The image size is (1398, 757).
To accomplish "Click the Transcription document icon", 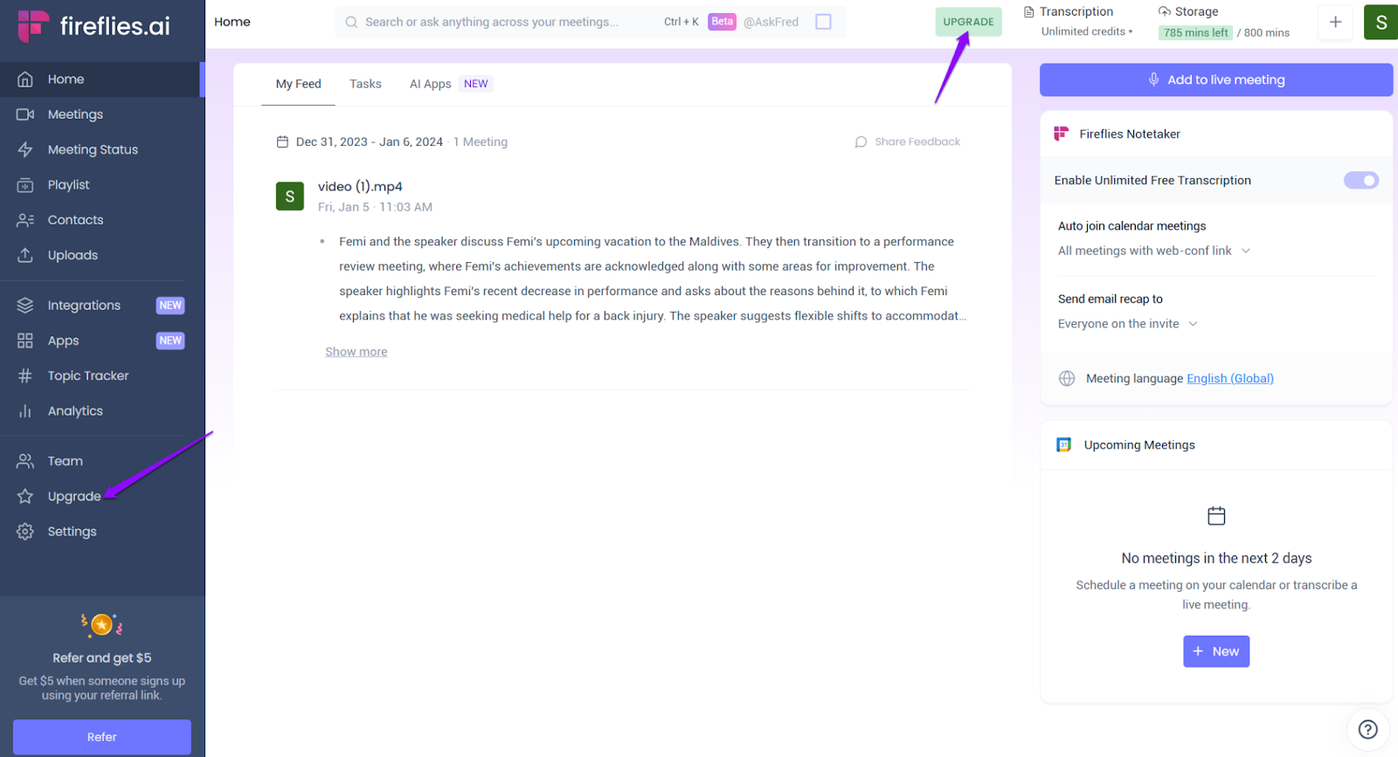I will click(1029, 12).
